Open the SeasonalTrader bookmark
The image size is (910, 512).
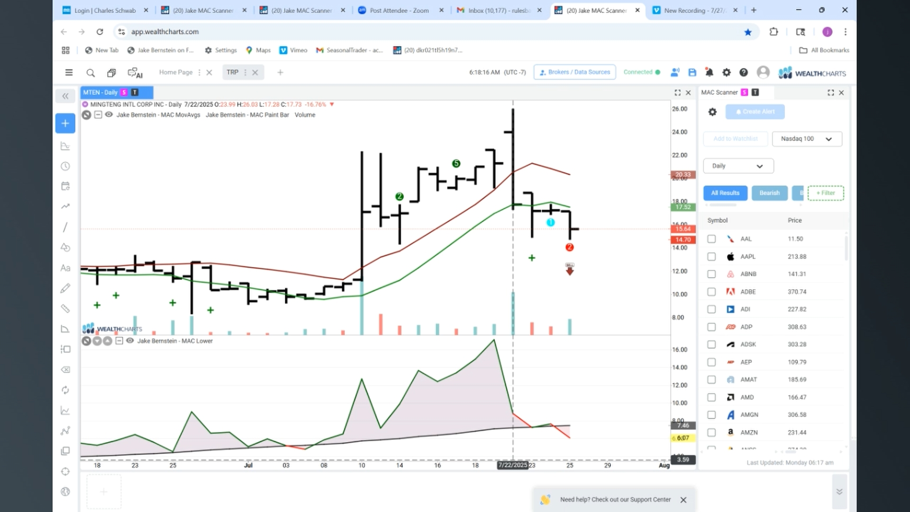(x=350, y=50)
